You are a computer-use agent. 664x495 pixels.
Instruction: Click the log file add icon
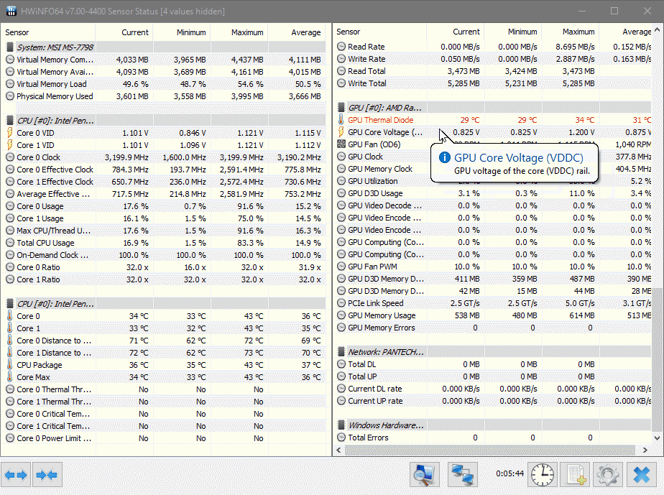(x=576, y=474)
